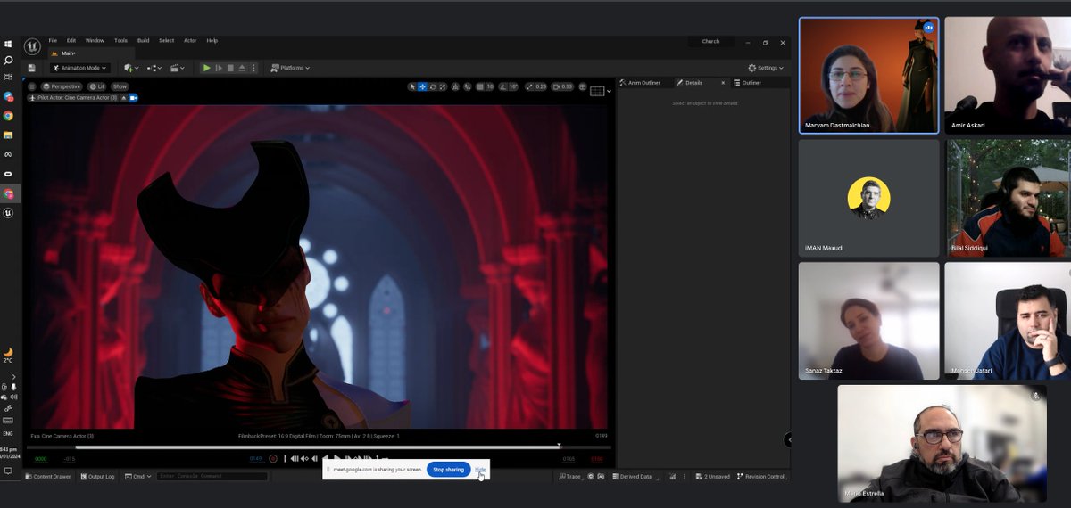Open the Trace status bar menu
1071x508 pixels.
[x=571, y=477]
